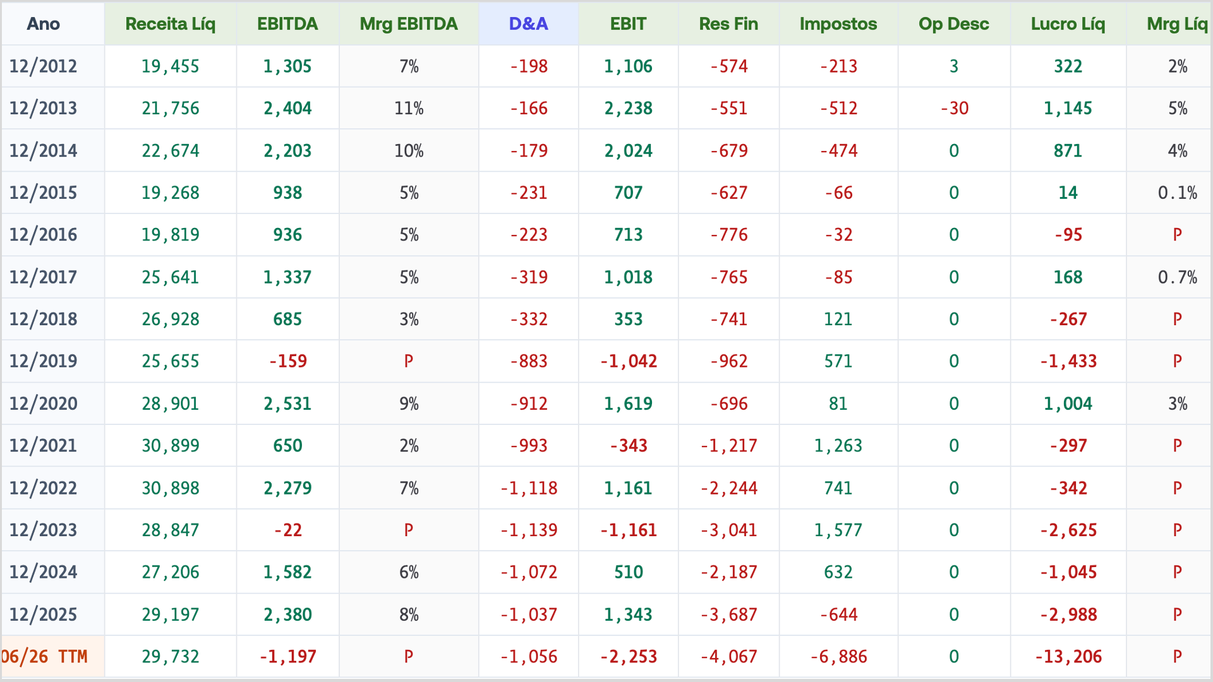The image size is (1213, 682).
Task: Click the 12/2017 year row label
Action: (43, 277)
